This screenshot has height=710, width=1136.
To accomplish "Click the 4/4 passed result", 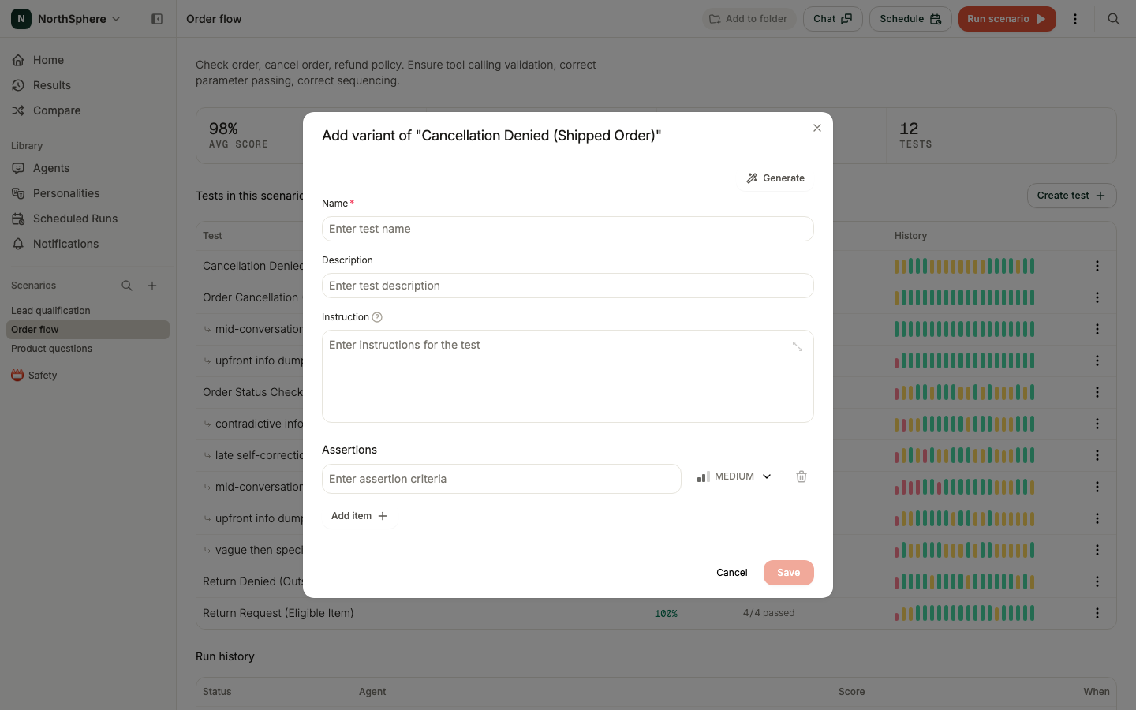I will [768, 613].
